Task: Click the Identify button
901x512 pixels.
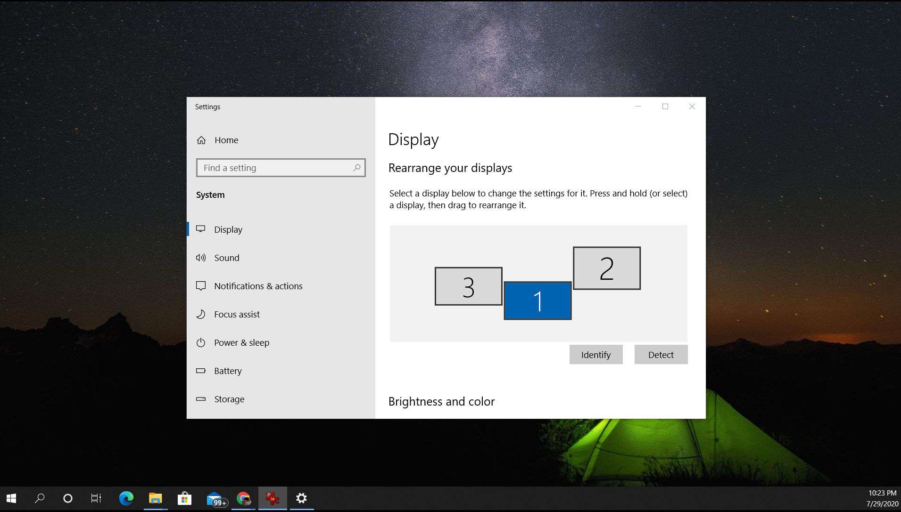Action: [x=596, y=355]
